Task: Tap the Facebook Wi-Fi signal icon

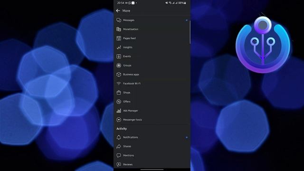Action: [x=119, y=84]
